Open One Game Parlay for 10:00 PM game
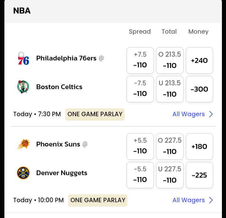This screenshot has height=218, width=226. 98,200
